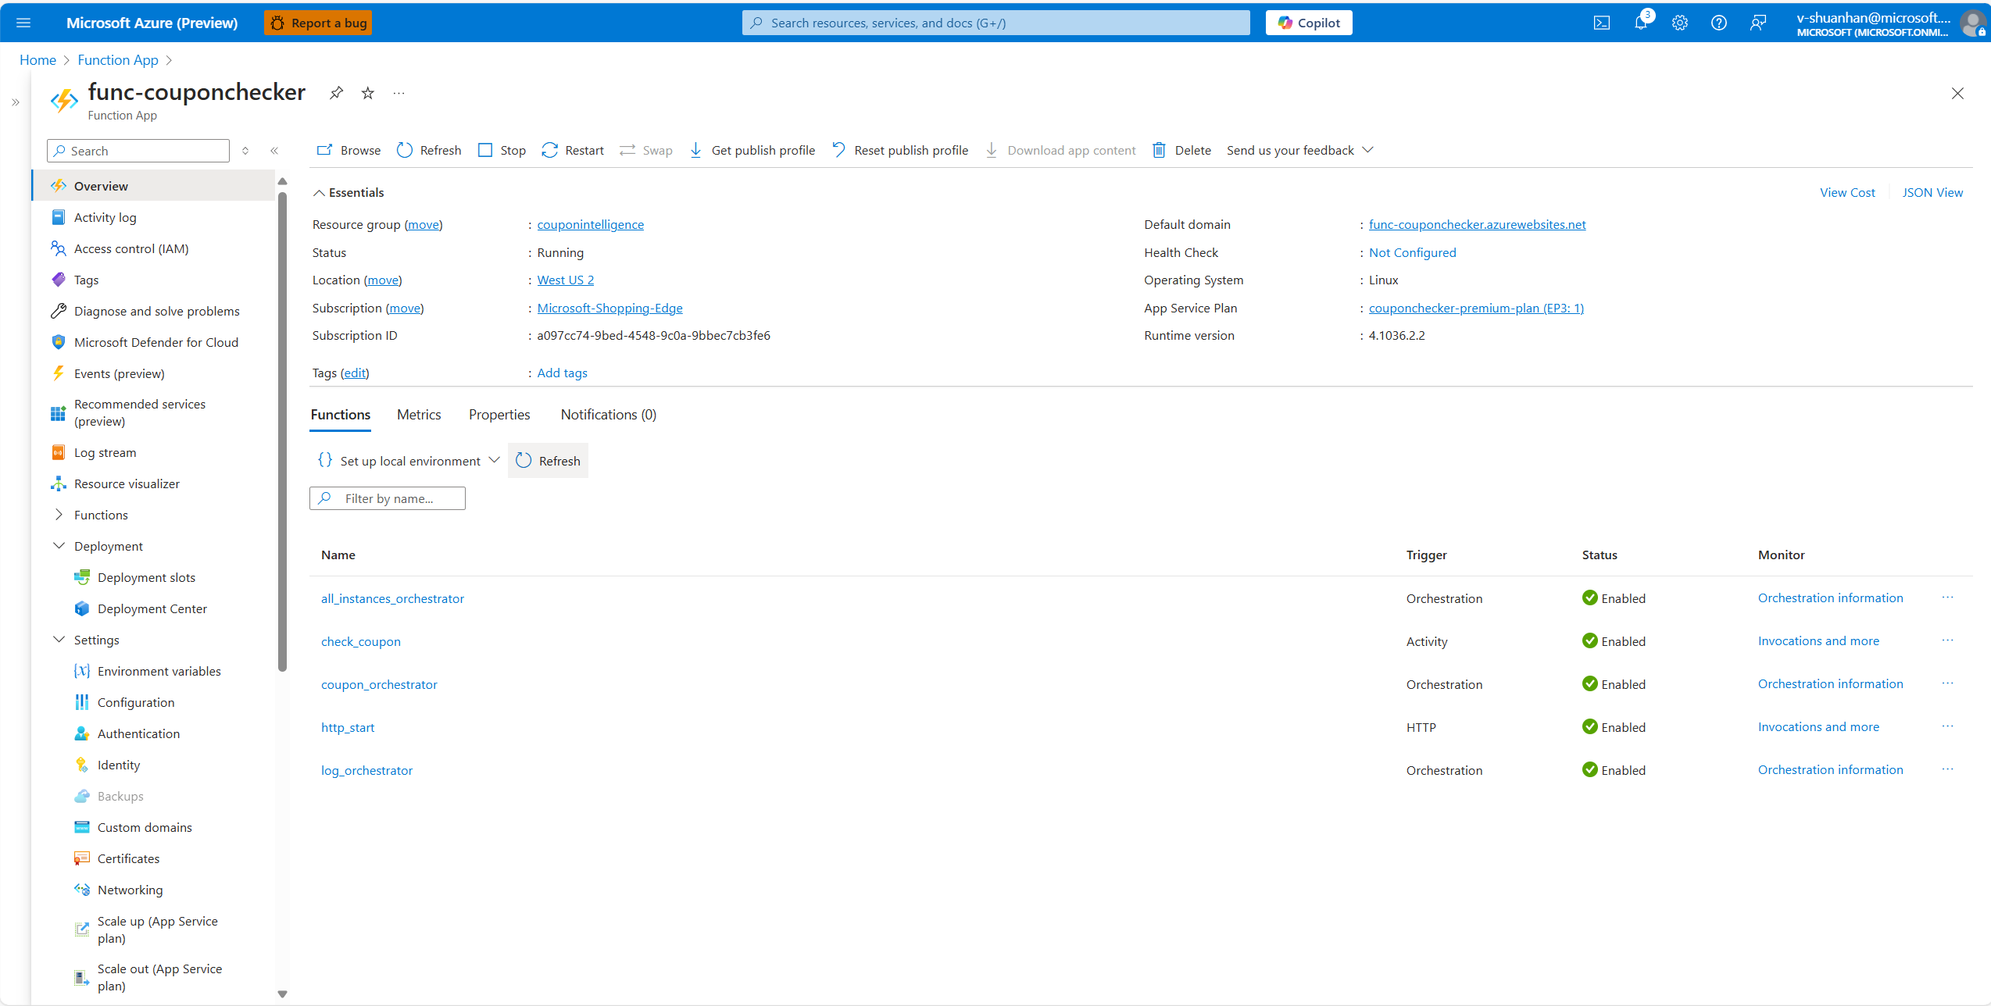Click Browse in the command bar

point(349,150)
